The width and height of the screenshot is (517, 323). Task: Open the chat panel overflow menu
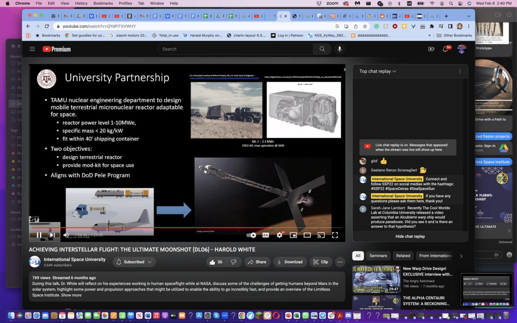[x=460, y=71]
